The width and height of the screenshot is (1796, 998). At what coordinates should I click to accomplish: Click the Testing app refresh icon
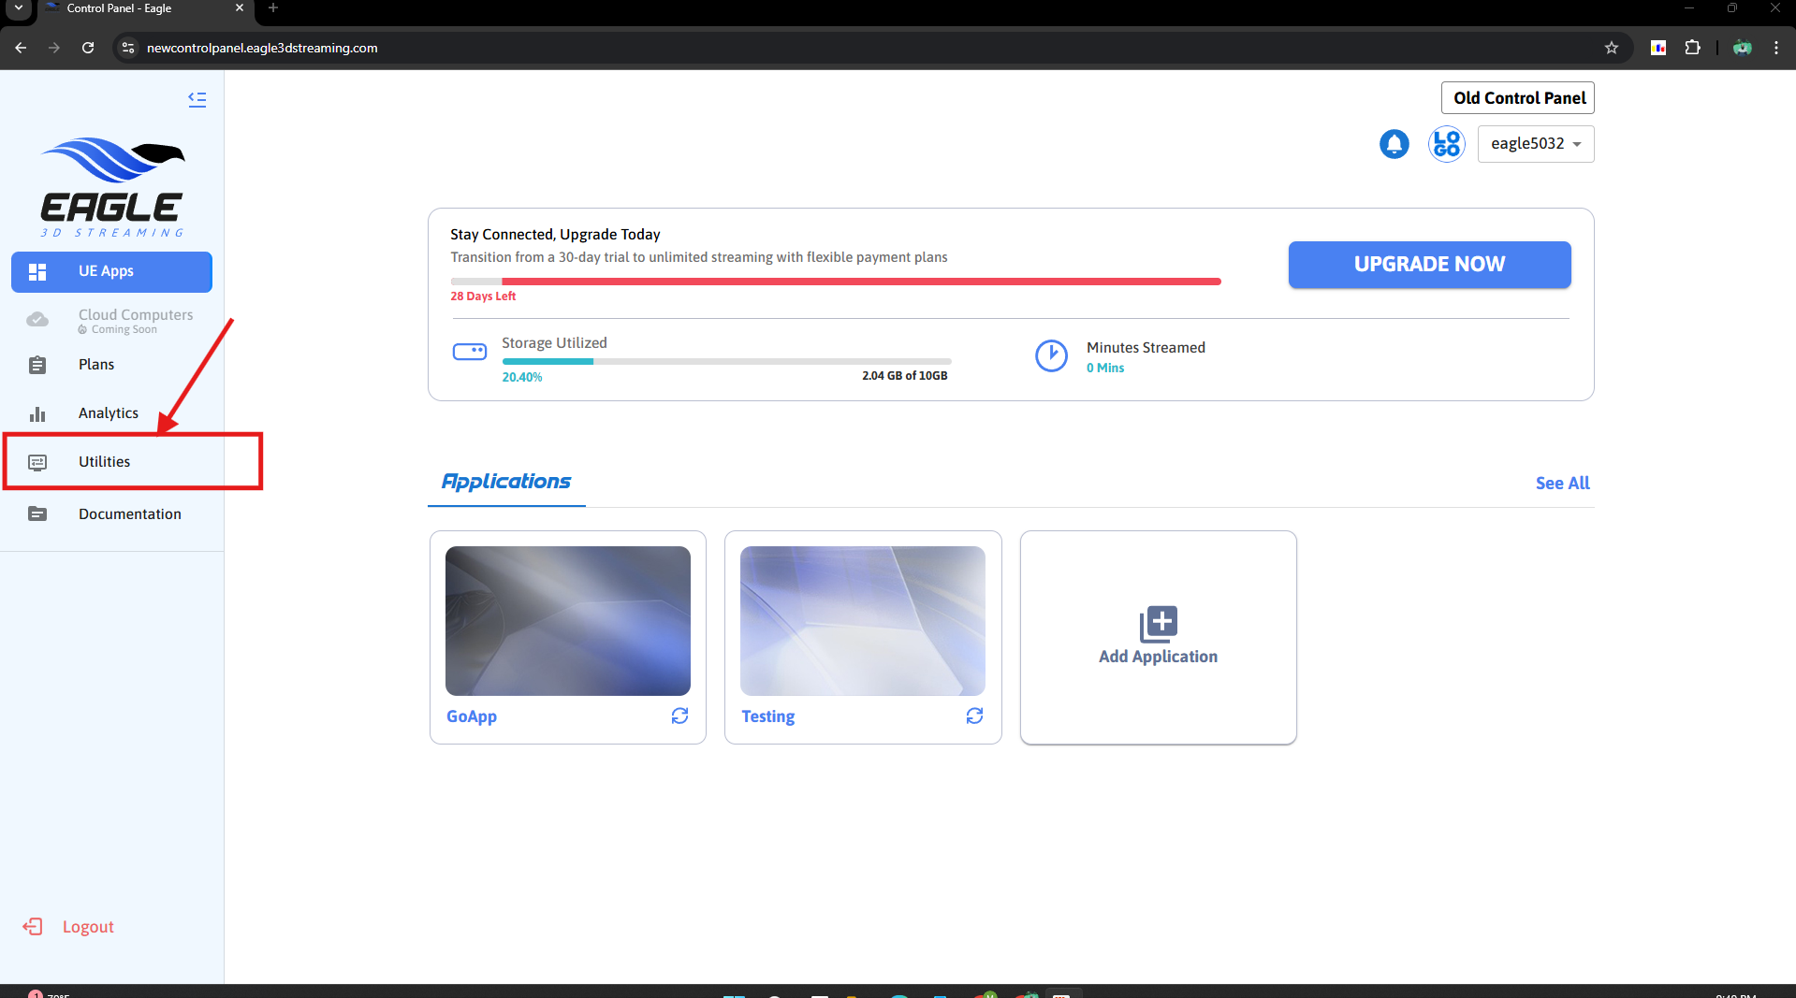pos(974,716)
